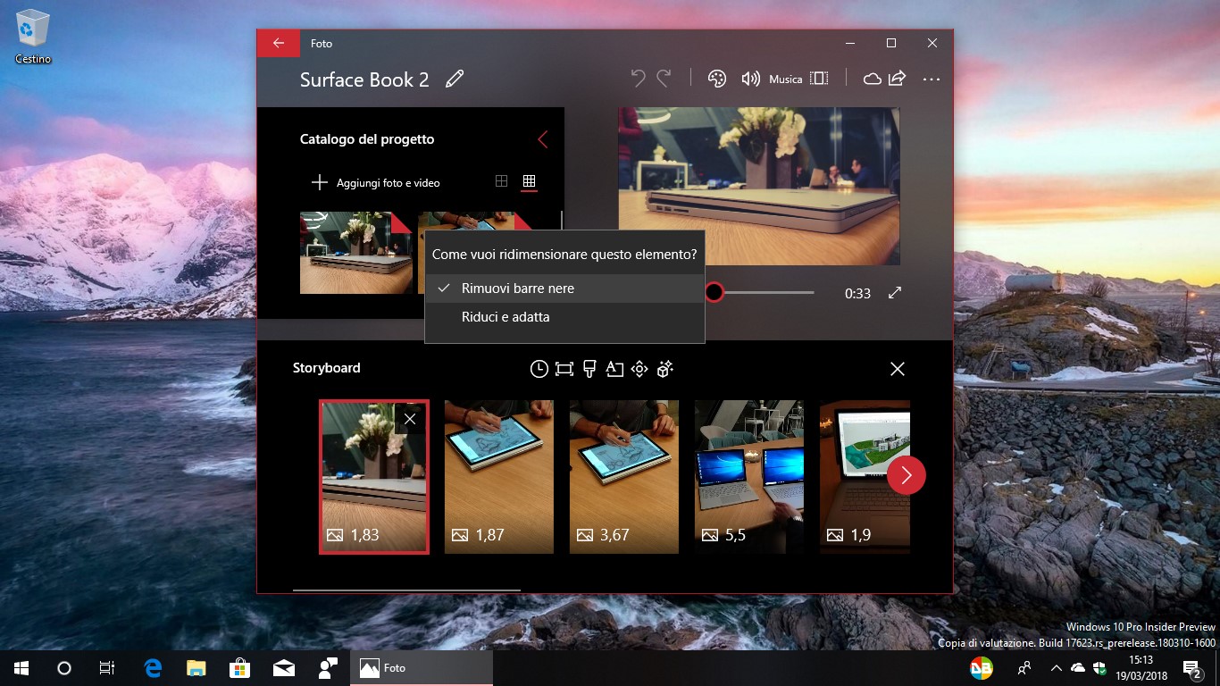Undo the last edit
1220x686 pixels.
coord(638,79)
